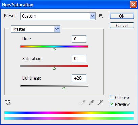Choose the Subtract from Sample eyedropper
Screen dimensions: 138x125
pyautogui.click(x=100, y=102)
